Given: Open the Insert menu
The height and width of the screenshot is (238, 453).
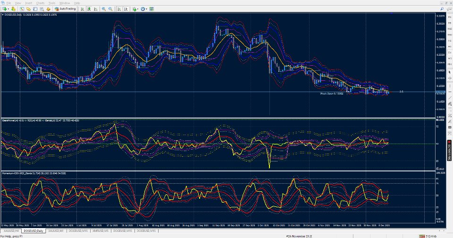Looking at the screenshot, I should pyautogui.click(x=29, y=3).
